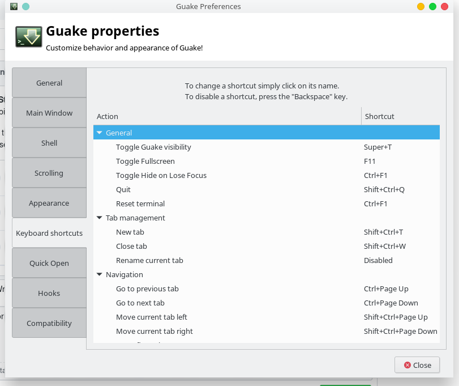Viewport: 459px width, 386px height.
Task: Click the teal circle button in title bar
Action: [x=26, y=6]
